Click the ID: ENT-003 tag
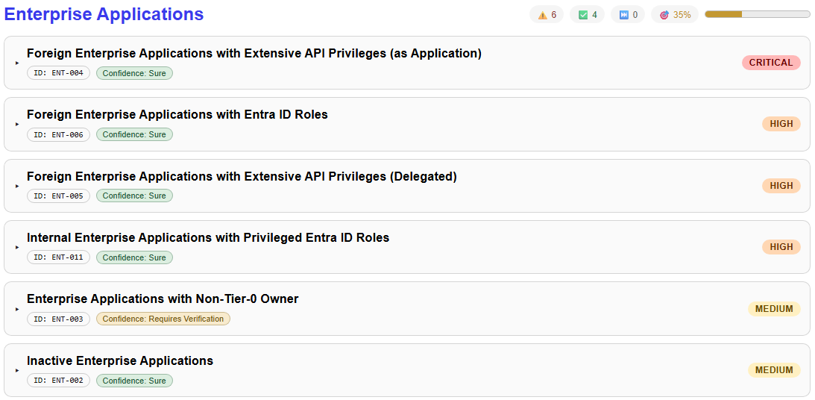 click(58, 319)
